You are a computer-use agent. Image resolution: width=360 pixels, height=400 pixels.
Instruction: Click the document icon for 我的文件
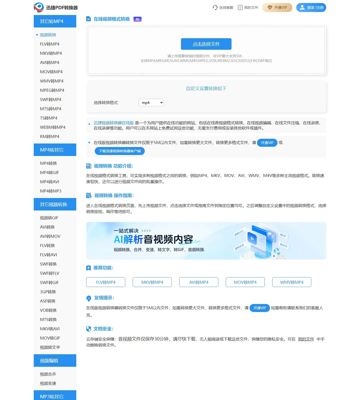240,7
